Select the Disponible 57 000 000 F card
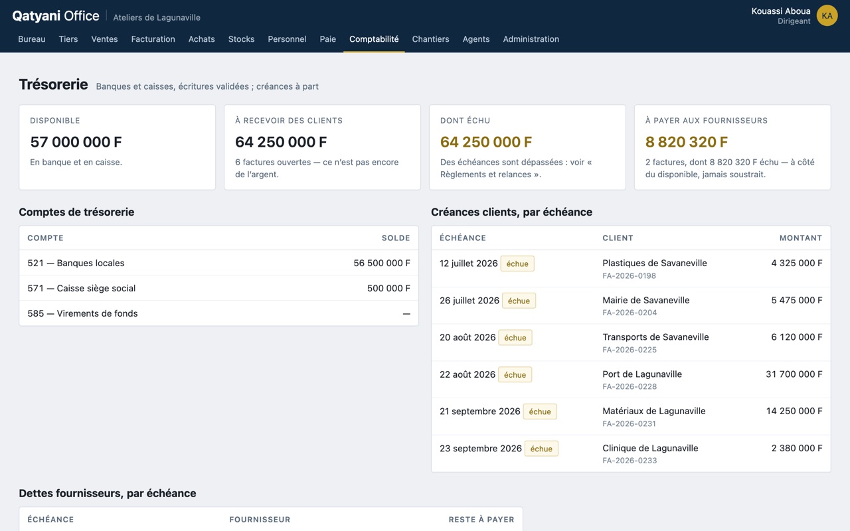This screenshot has width=850, height=531. click(x=117, y=147)
